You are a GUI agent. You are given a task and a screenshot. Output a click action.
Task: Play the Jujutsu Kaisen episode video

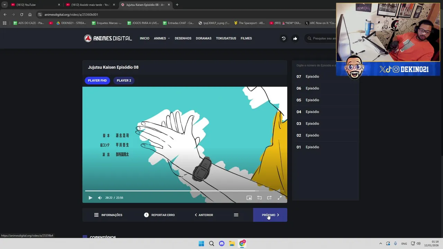coord(90,198)
